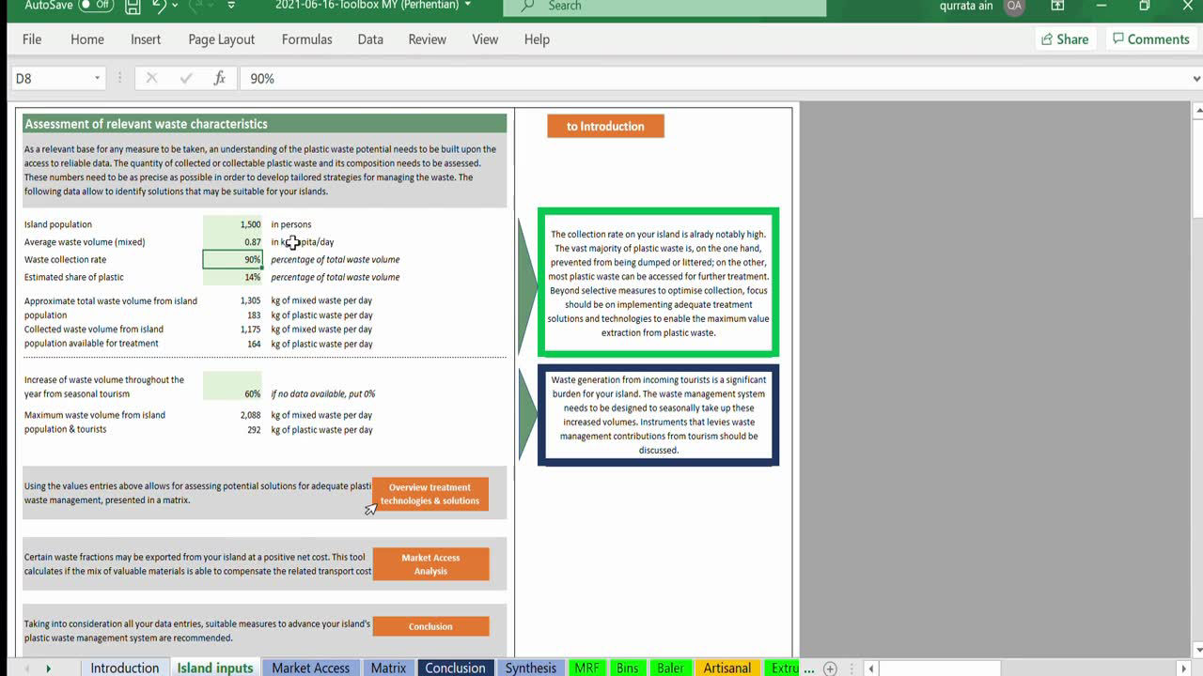Click the formula bar showing 90%

[x=714, y=79]
